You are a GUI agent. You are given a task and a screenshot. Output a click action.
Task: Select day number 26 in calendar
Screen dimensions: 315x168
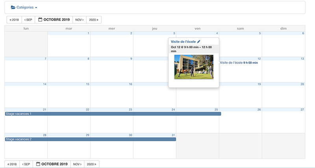click(259, 110)
